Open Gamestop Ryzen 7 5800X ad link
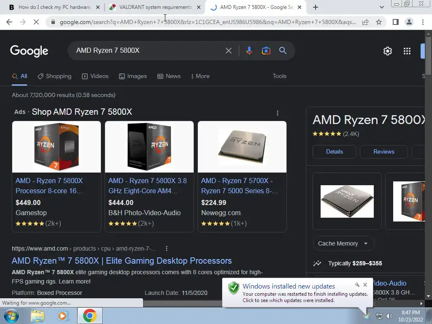The height and width of the screenshot is (324, 432). tap(49, 186)
